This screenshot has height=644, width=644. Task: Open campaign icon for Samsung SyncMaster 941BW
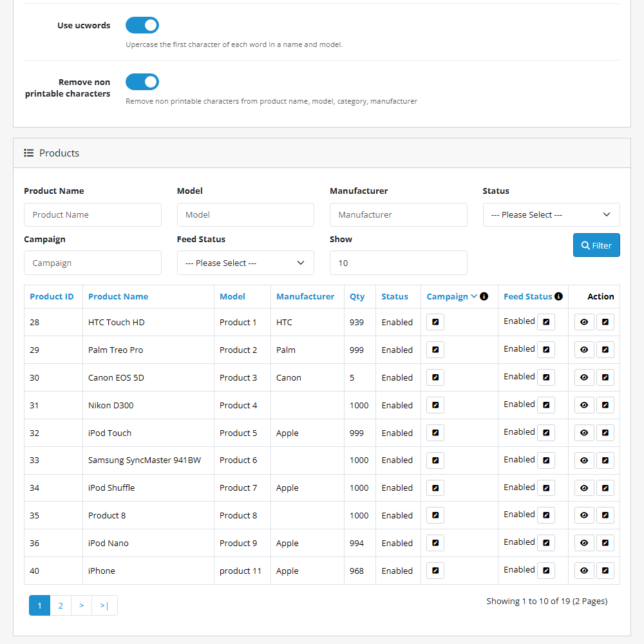[x=435, y=460]
